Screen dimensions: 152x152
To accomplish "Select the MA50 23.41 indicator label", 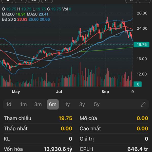I will click(x=37, y=14).
